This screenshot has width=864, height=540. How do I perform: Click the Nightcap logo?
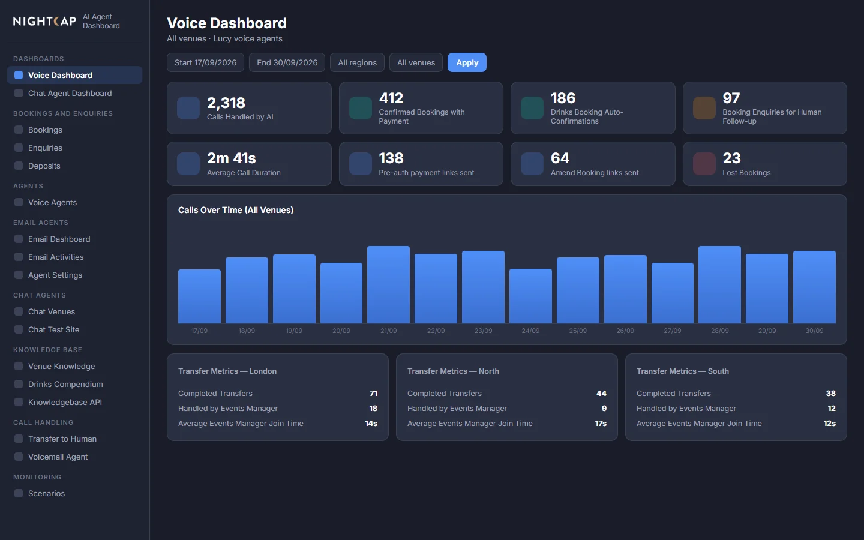click(x=44, y=22)
